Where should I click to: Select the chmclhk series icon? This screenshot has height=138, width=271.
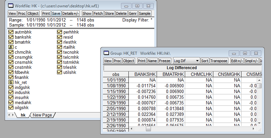coord(11,52)
